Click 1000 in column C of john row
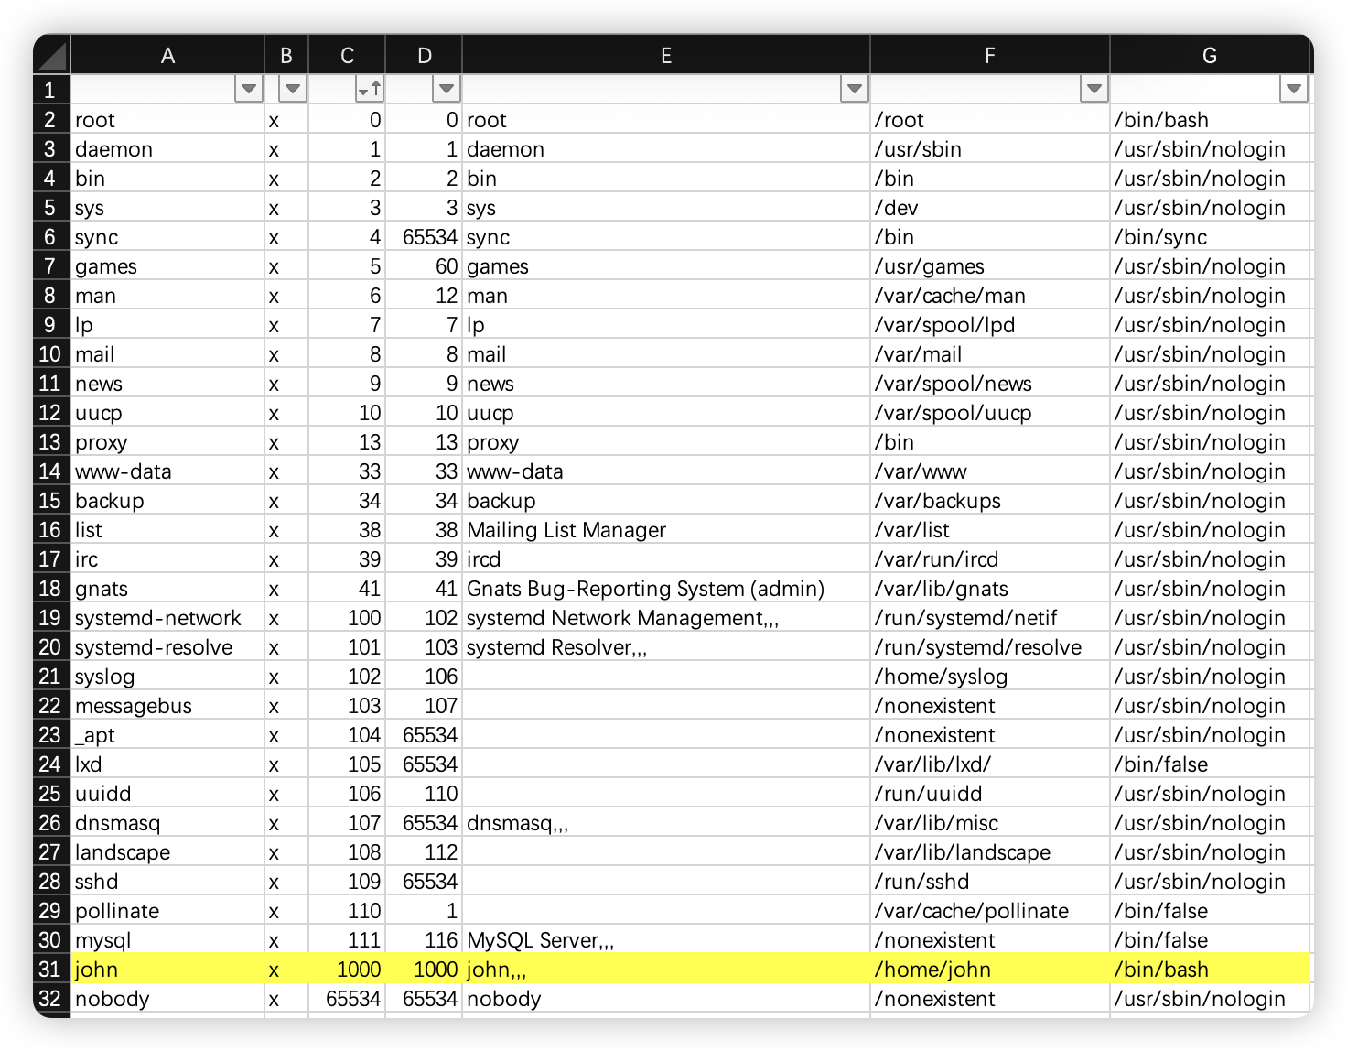 (x=347, y=970)
